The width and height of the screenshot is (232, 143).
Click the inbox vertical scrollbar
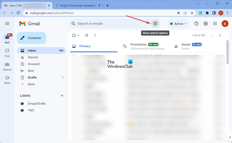coord(228,52)
